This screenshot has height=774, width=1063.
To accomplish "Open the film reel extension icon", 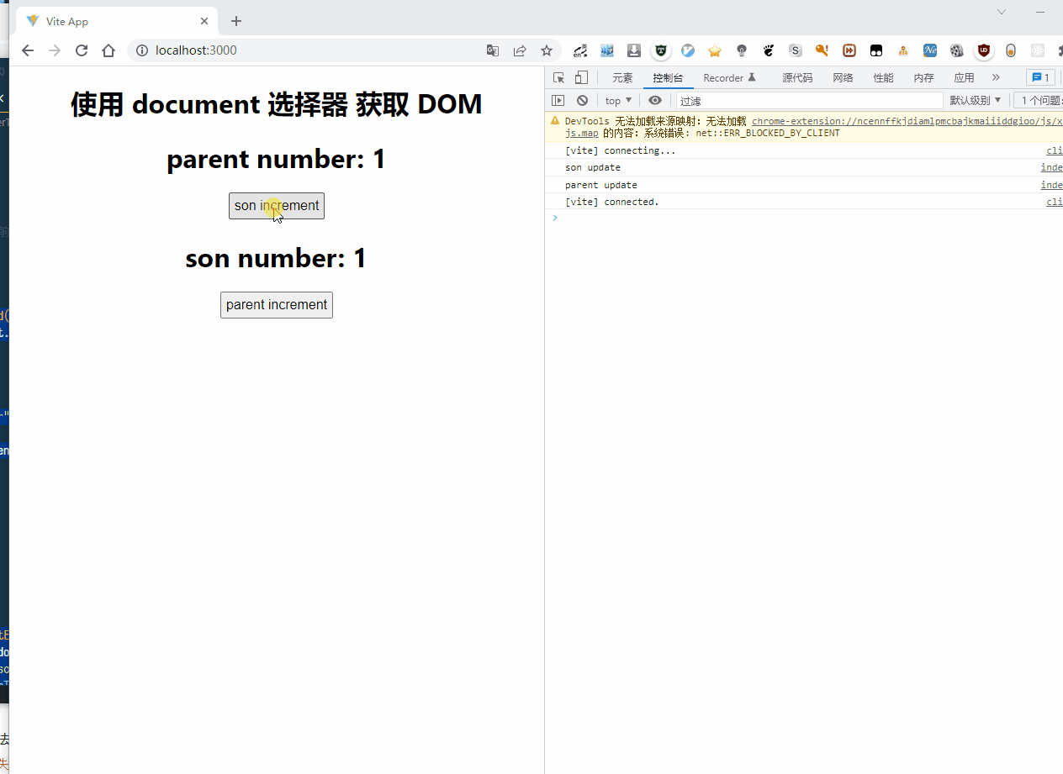I will (957, 50).
